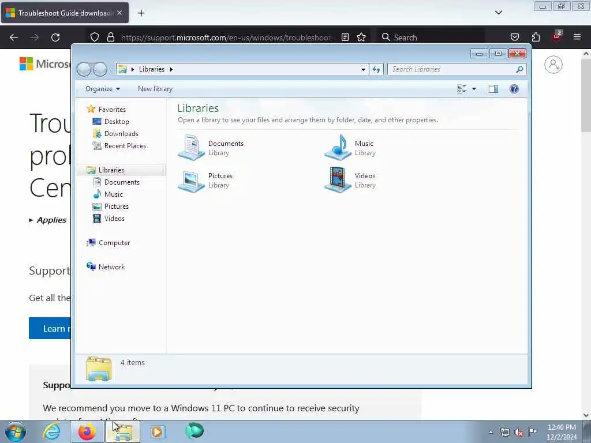Select Libraries node in navigation pane

tap(111, 170)
